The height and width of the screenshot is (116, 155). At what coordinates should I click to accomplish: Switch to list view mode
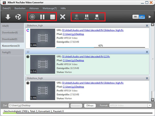click(142, 17)
